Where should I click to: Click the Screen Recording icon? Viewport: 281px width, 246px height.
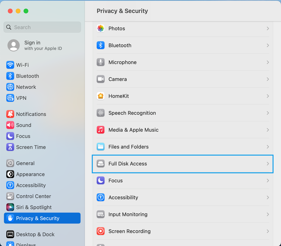101,231
